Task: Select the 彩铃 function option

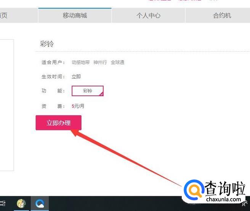Action: click(x=88, y=91)
